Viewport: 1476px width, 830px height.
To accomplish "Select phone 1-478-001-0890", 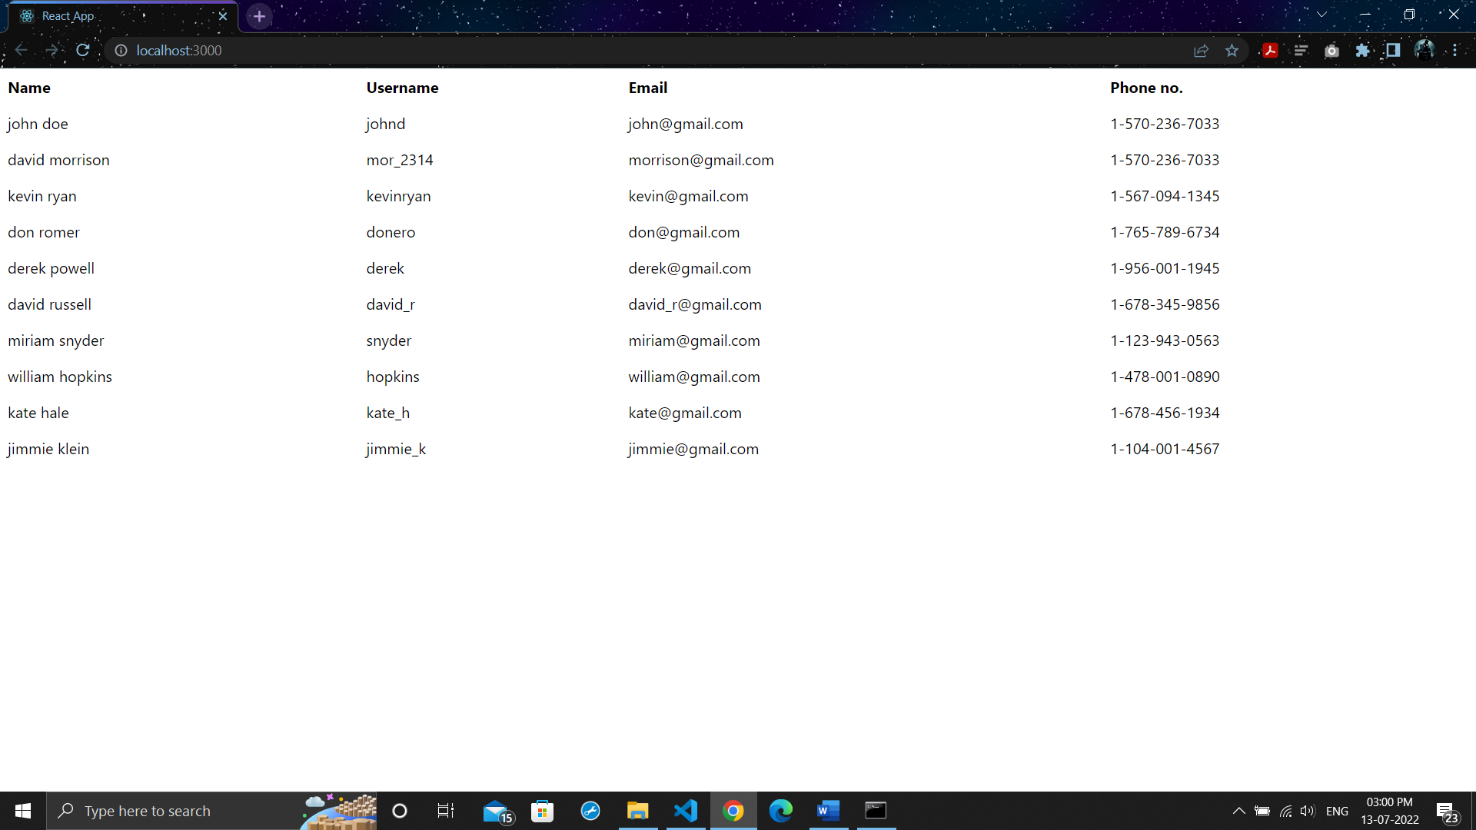I will coord(1165,377).
